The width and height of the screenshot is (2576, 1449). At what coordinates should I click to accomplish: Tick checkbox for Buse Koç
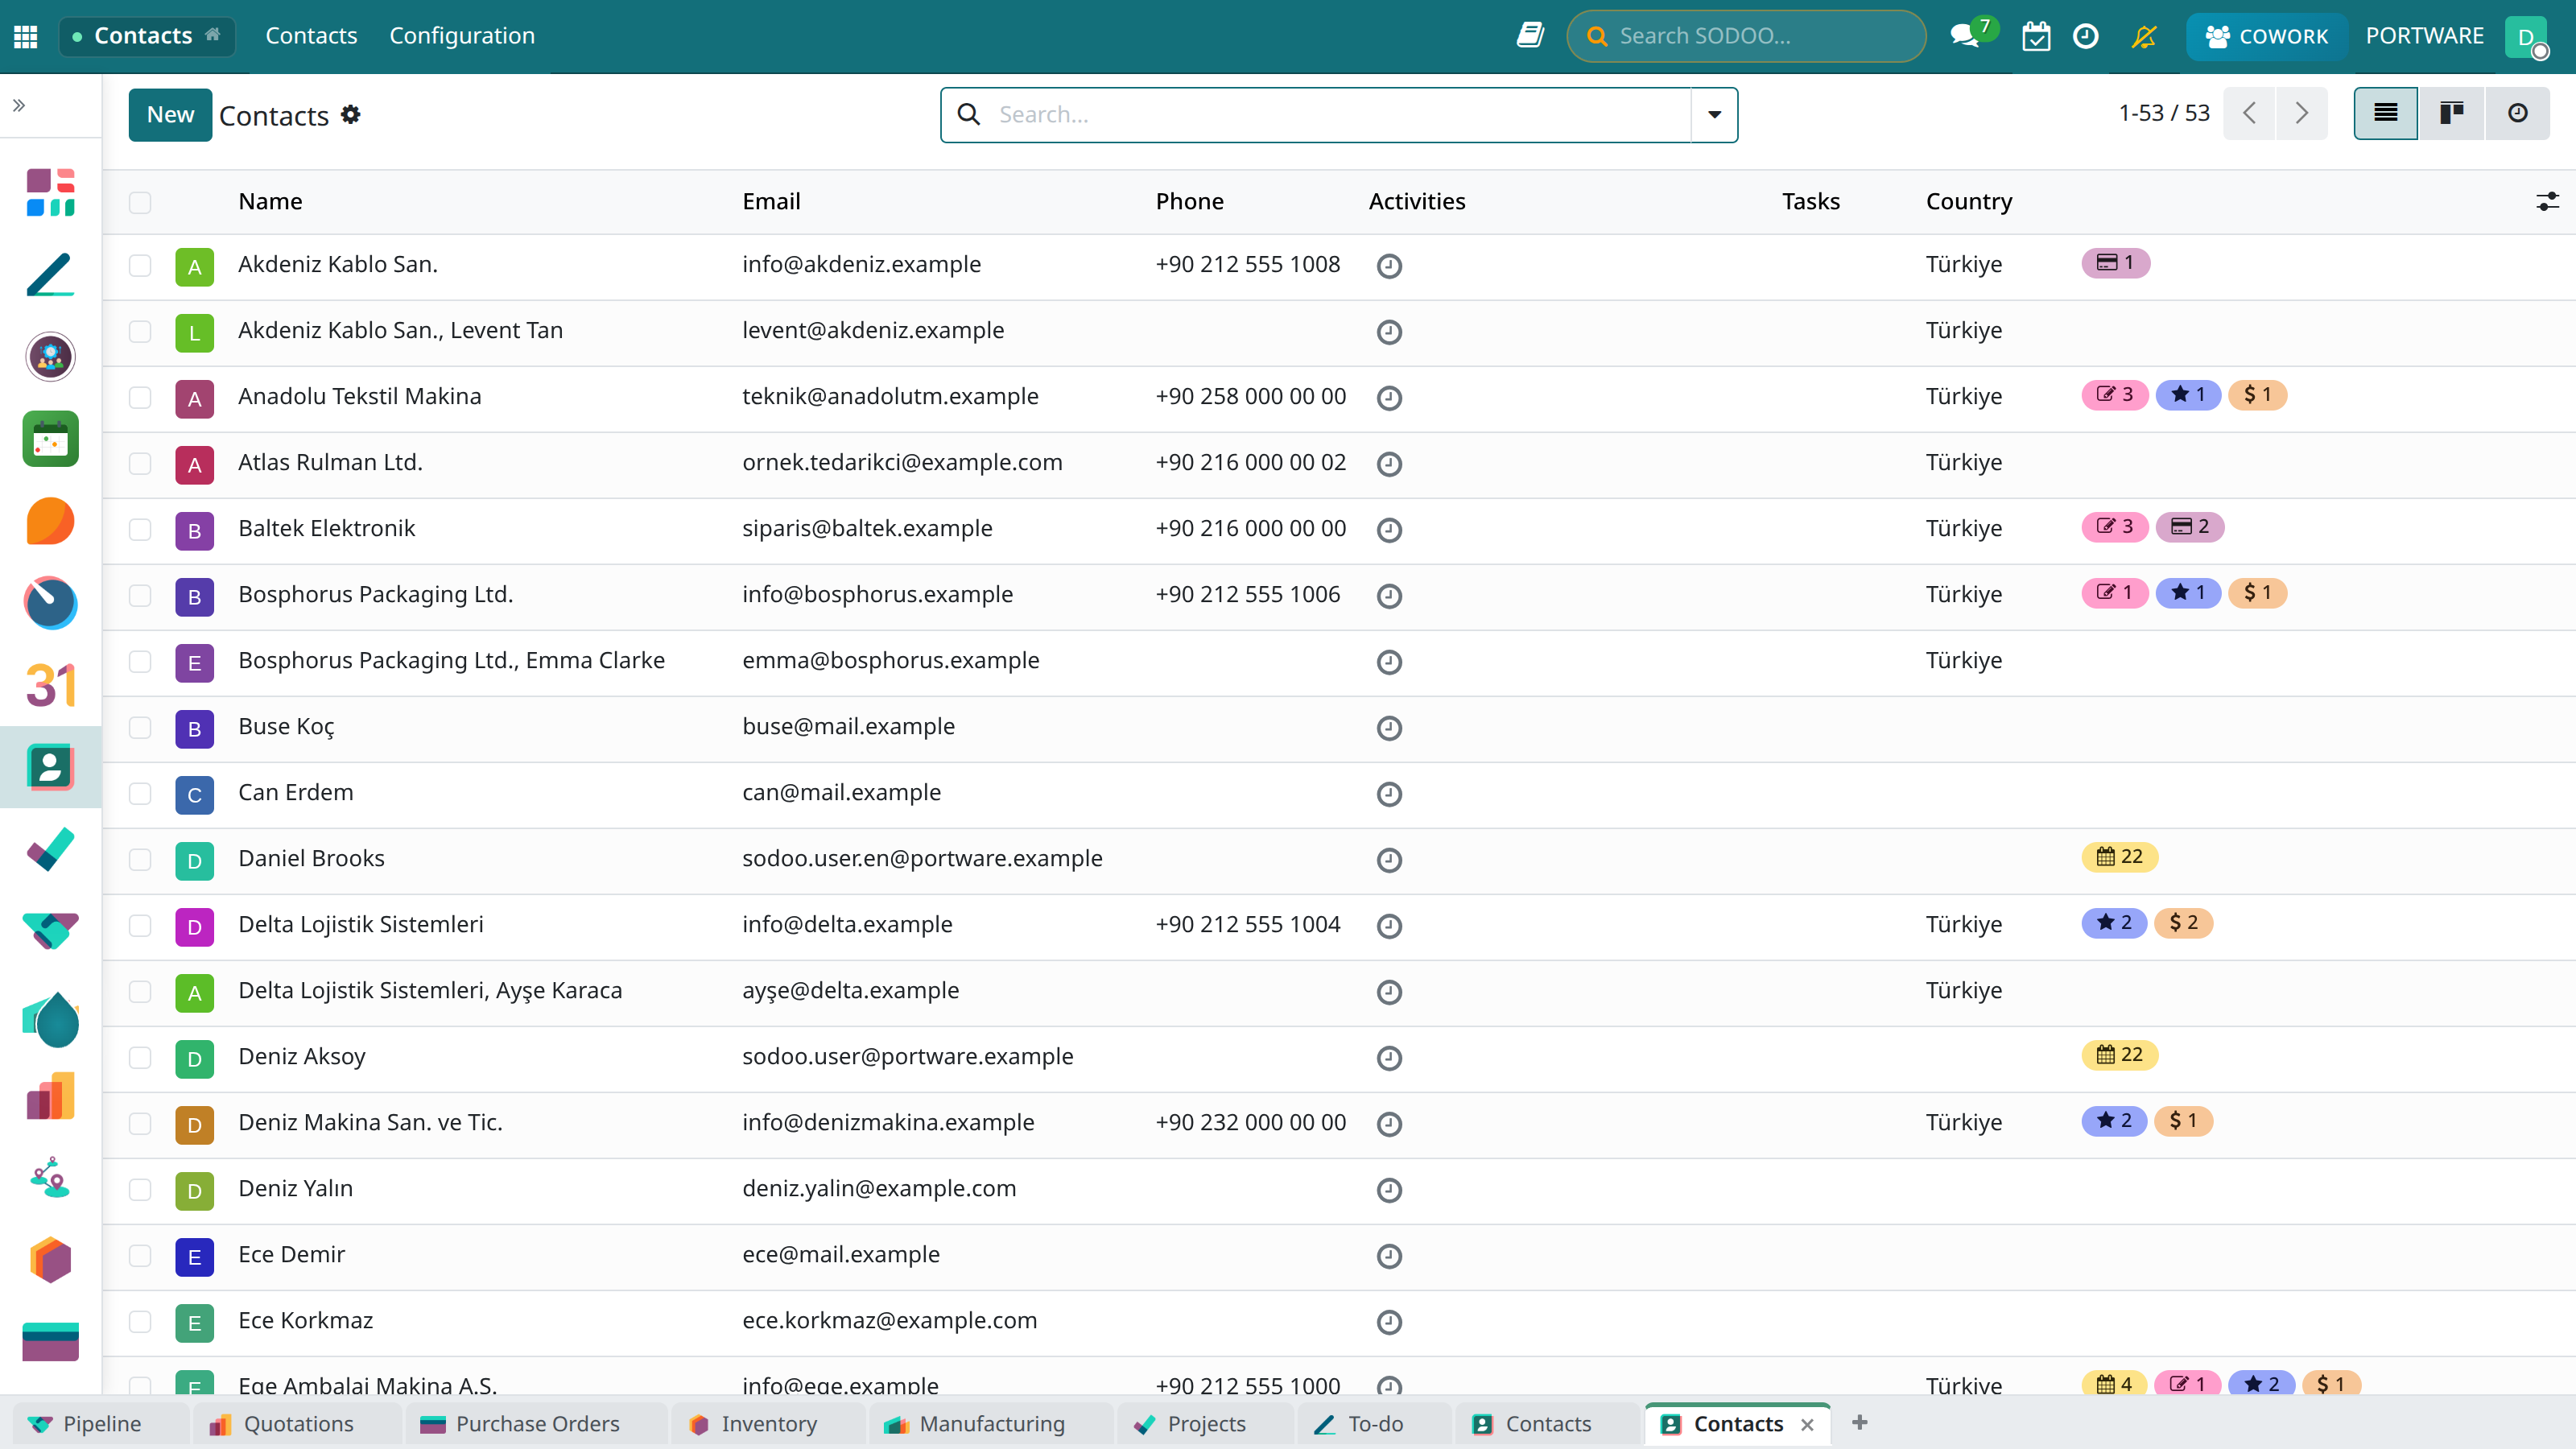(x=140, y=727)
